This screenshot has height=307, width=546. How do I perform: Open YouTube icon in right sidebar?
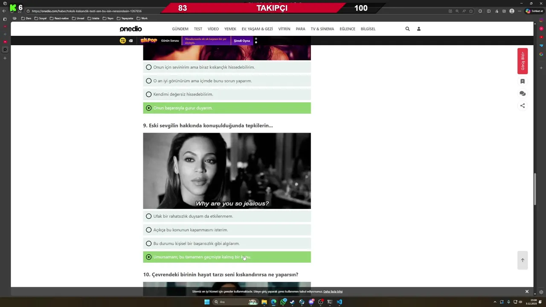point(541,38)
